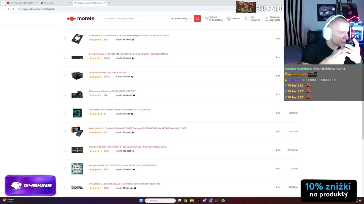Click the info icon next to Kupiło: 91 osób

pos(132,77)
